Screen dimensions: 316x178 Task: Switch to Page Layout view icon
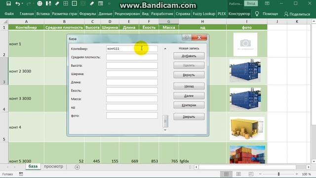(x=238, y=174)
